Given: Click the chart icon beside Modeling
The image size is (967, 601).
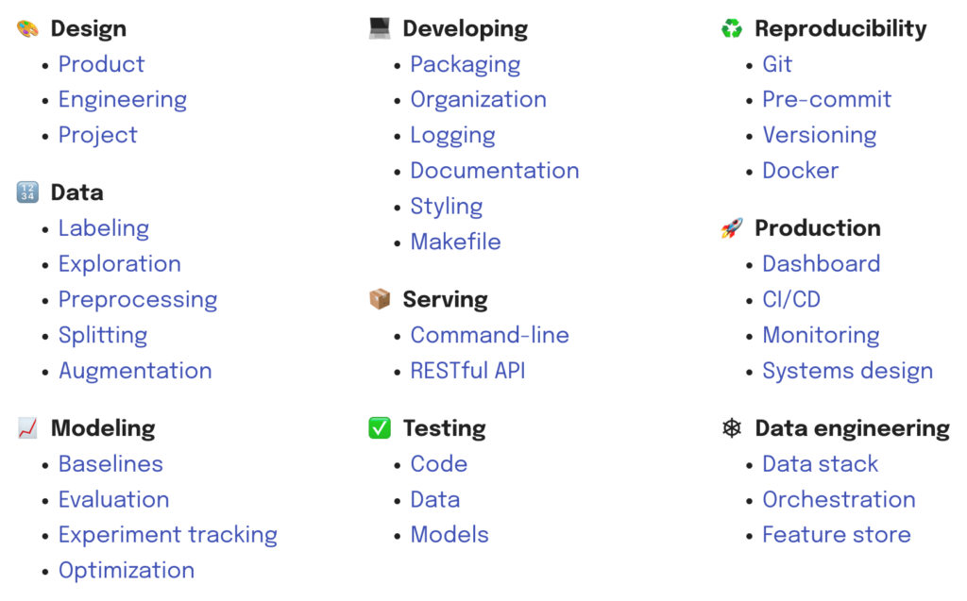Looking at the screenshot, I should click(x=27, y=427).
